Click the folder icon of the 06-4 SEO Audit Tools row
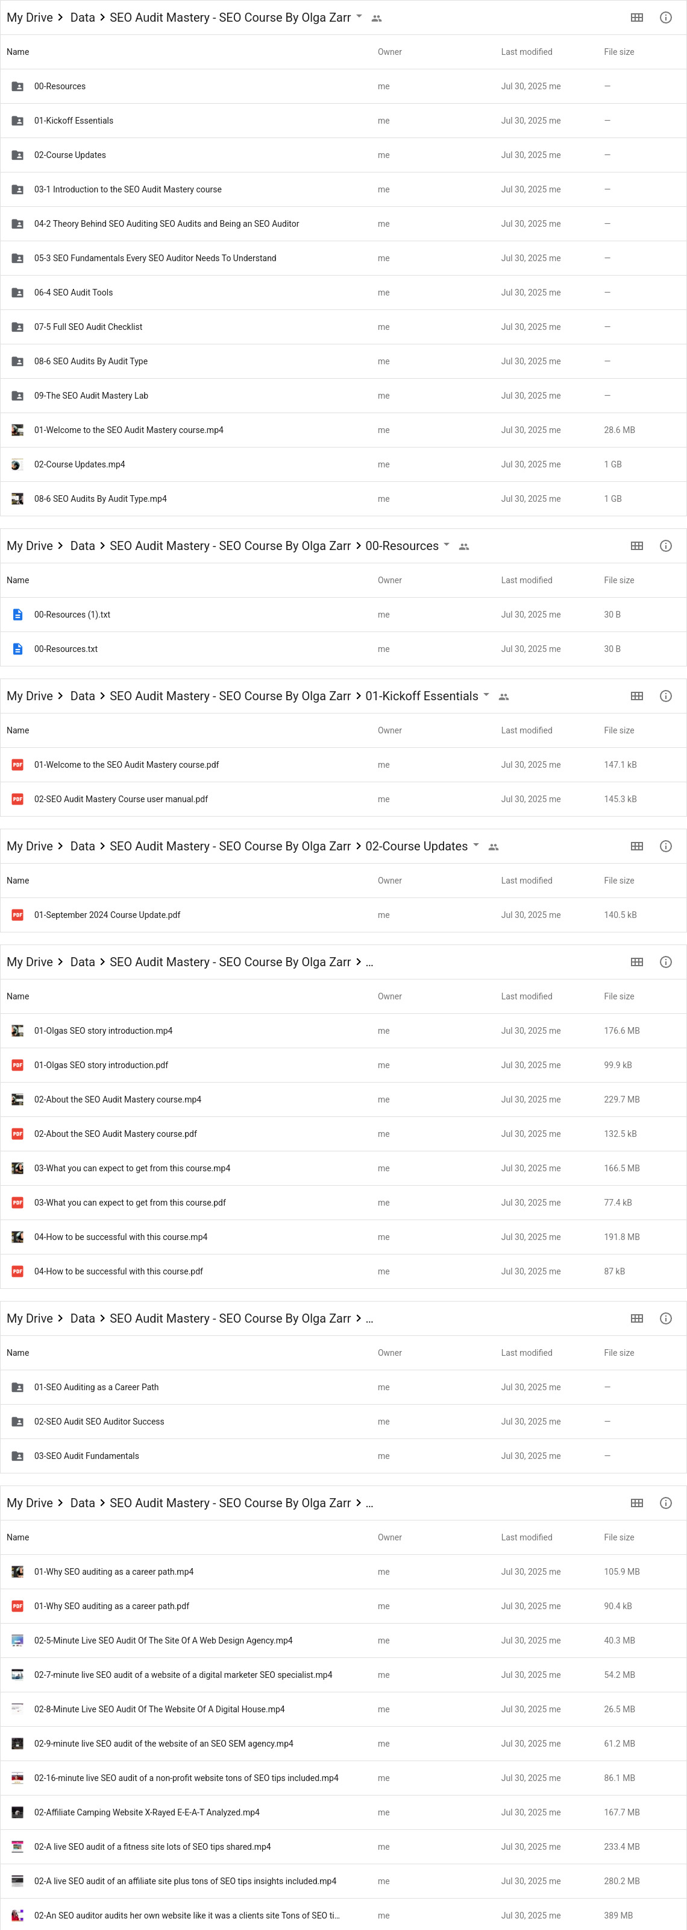Image resolution: width=687 pixels, height=1930 pixels. [17, 292]
